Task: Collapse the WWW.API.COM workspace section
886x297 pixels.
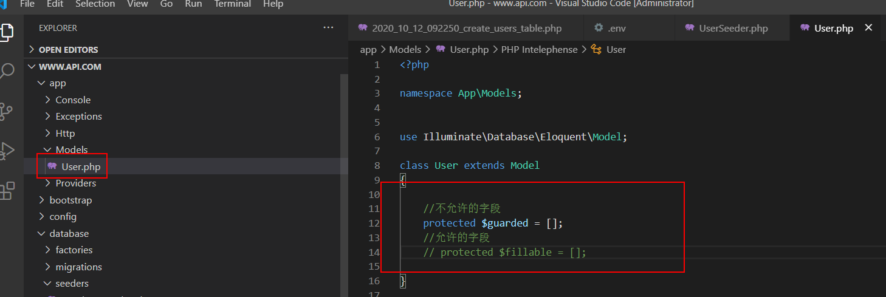Action: [x=185, y=67]
